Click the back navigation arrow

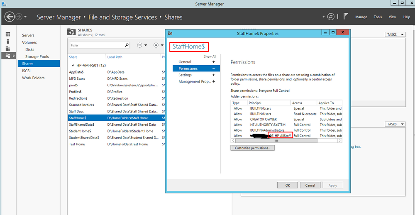tap(10, 17)
